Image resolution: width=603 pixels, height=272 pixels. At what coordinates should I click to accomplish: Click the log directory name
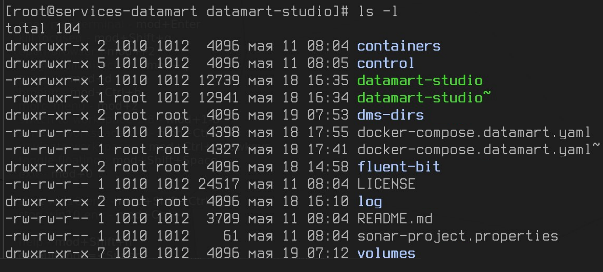[369, 201]
